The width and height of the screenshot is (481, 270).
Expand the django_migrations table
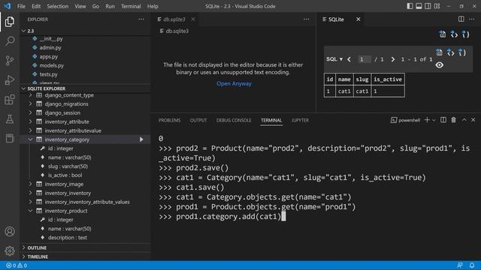[x=30, y=104]
